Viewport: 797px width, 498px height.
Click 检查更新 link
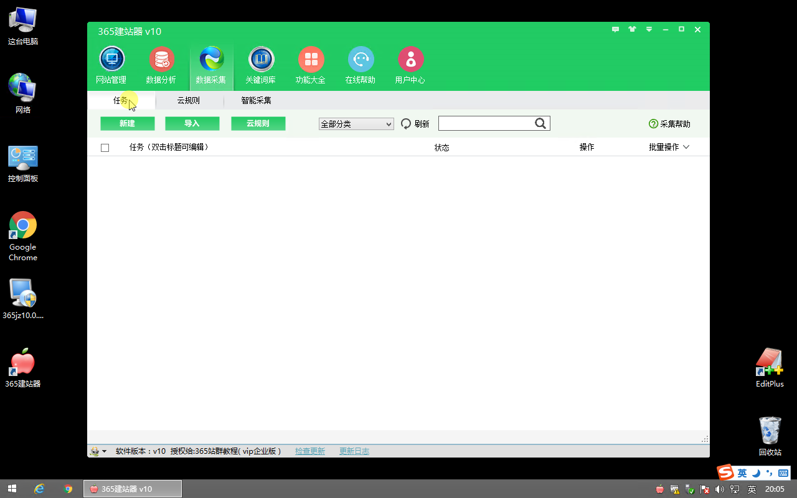click(310, 451)
